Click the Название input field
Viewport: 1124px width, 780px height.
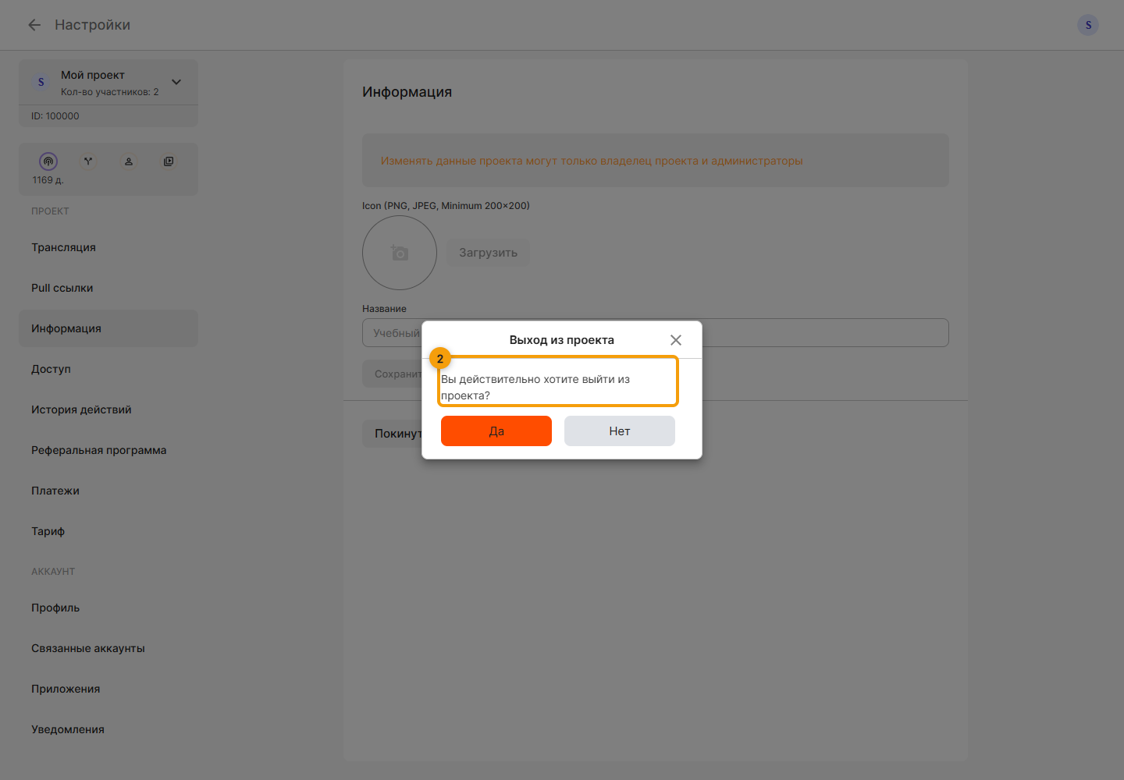tap(656, 333)
